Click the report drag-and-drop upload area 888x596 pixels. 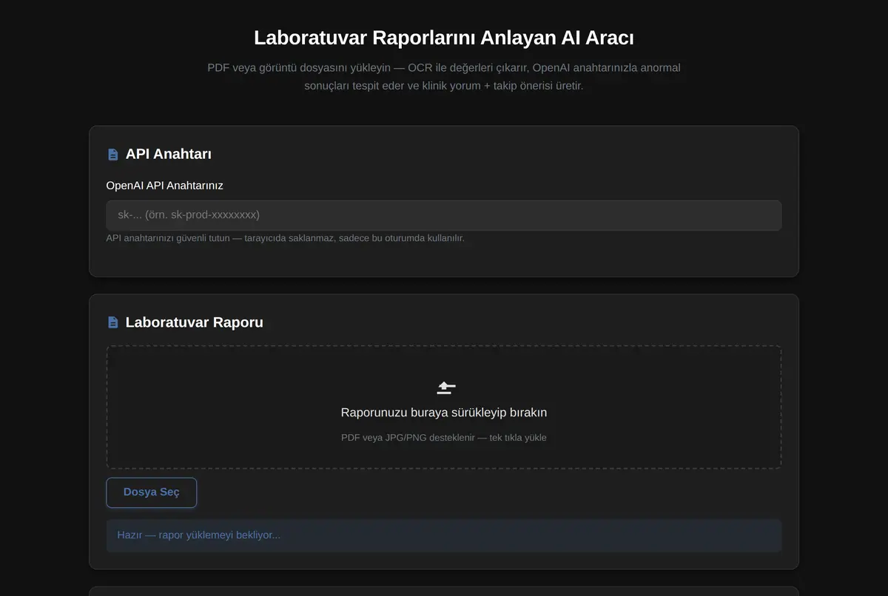coord(444,407)
